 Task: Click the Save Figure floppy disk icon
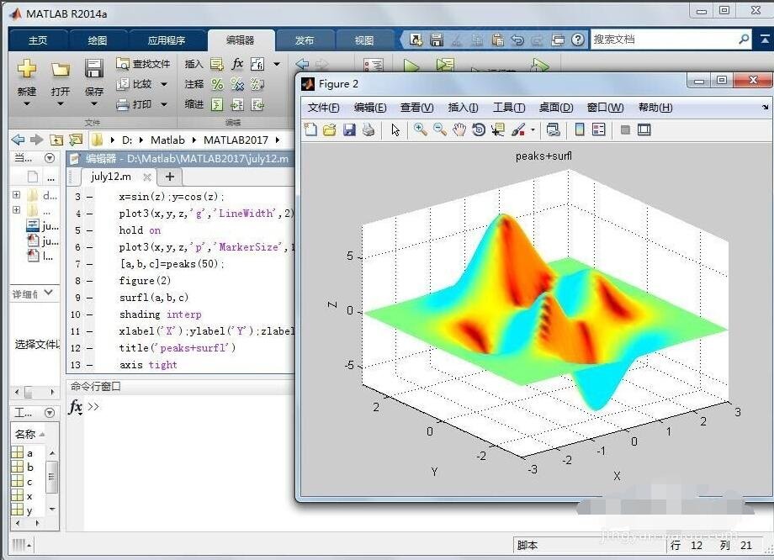pos(349,129)
